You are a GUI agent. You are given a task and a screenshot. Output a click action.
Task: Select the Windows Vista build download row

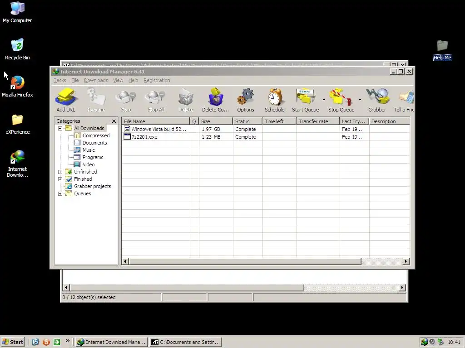265,129
